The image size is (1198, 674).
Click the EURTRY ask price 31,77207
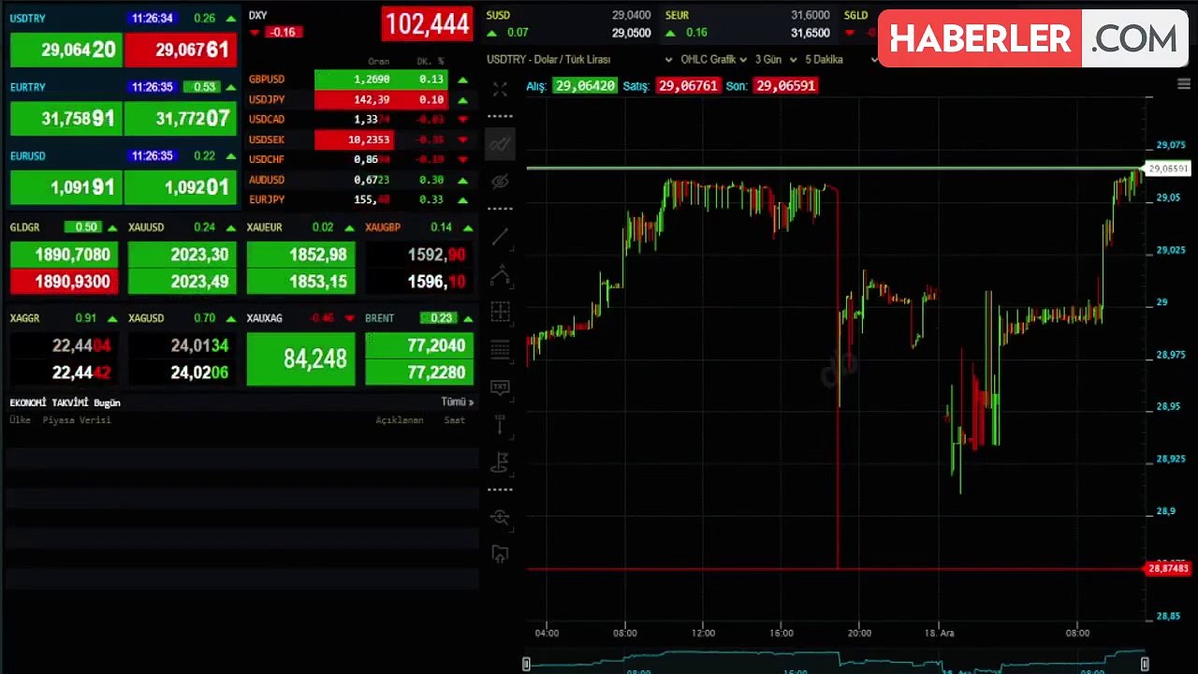click(x=181, y=119)
